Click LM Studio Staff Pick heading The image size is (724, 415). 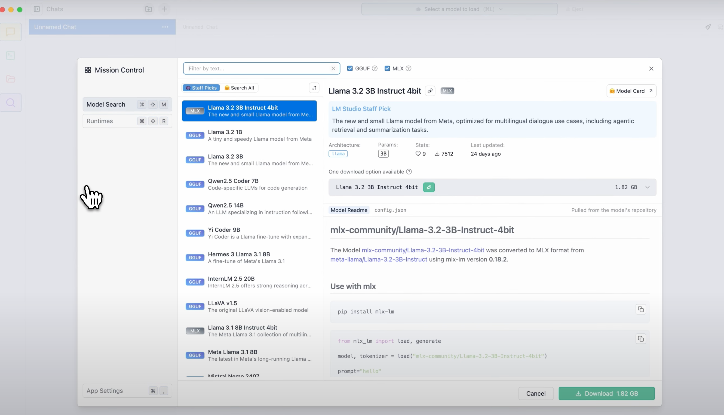point(361,109)
